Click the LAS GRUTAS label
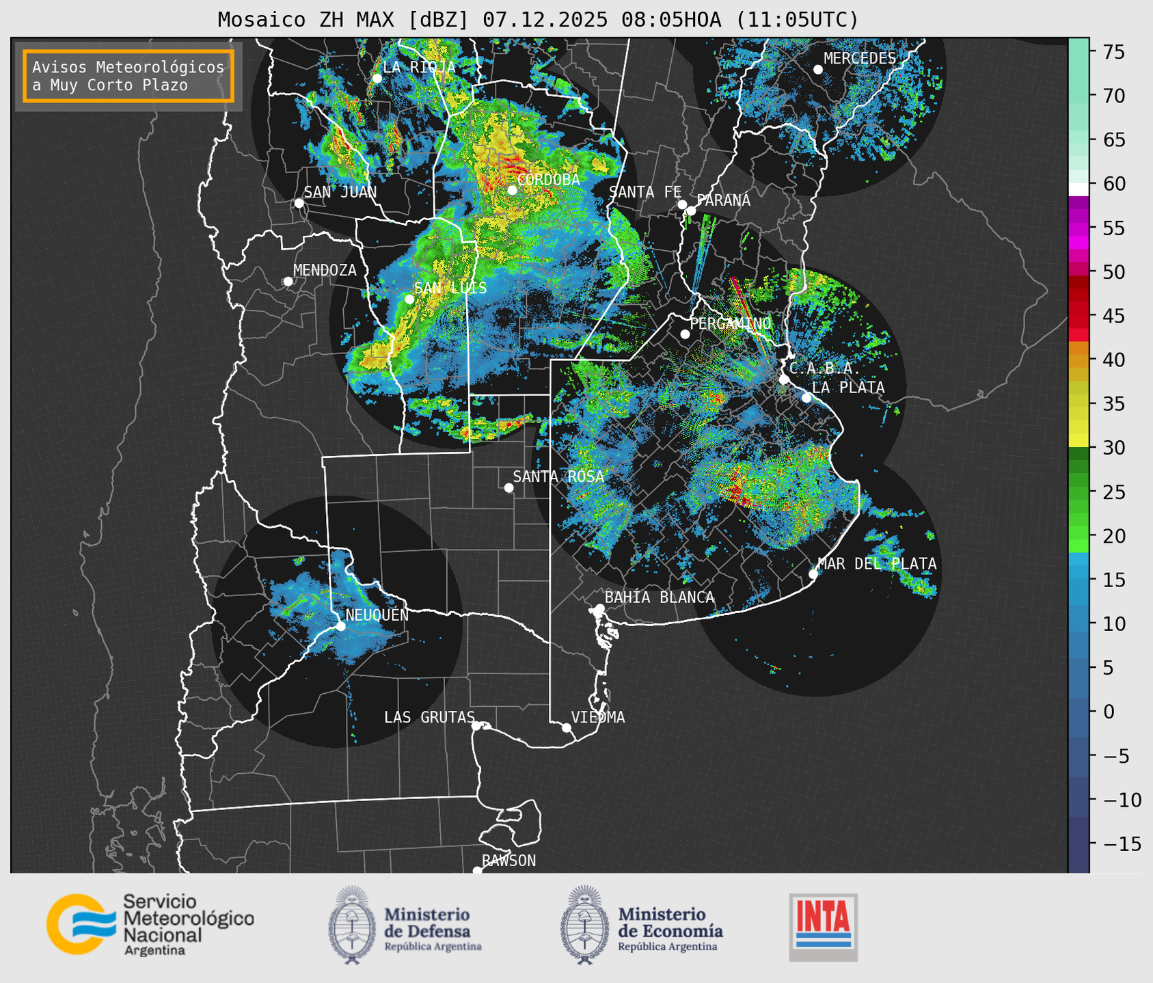The height and width of the screenshot is (983, 1153). tap(429, 717)
